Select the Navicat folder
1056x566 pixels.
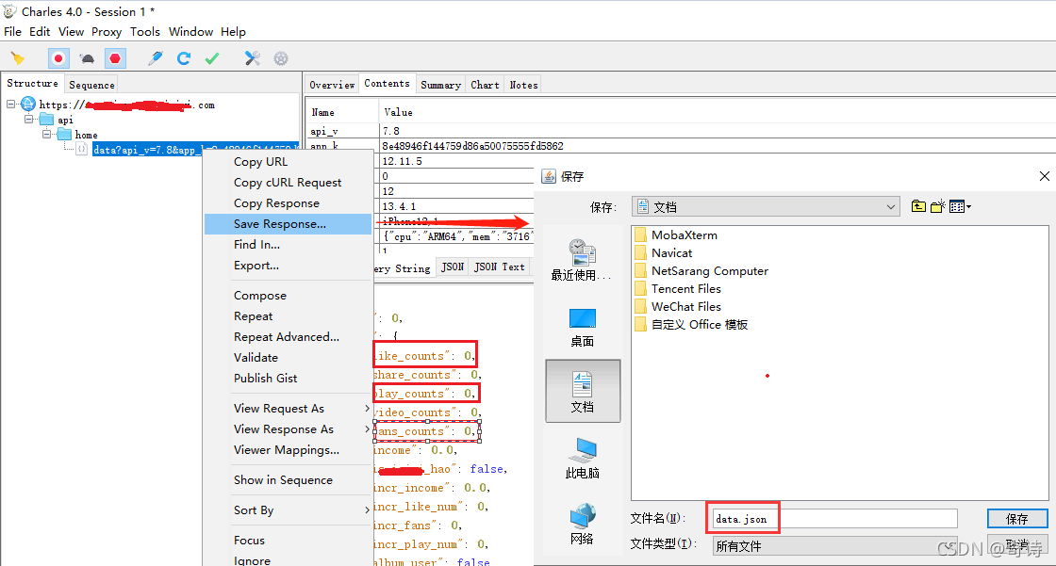pos(664,253)
